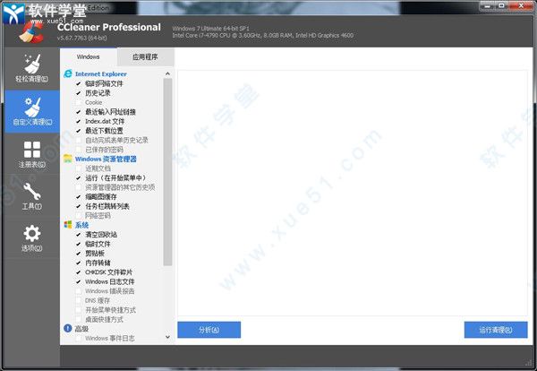Enable 资源管理器的其它历史项
The width and height of the screenshot is (537, 371).
click(79, 187)
